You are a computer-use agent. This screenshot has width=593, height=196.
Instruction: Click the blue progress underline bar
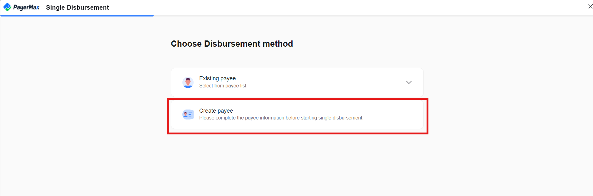(x=77, y=14)
